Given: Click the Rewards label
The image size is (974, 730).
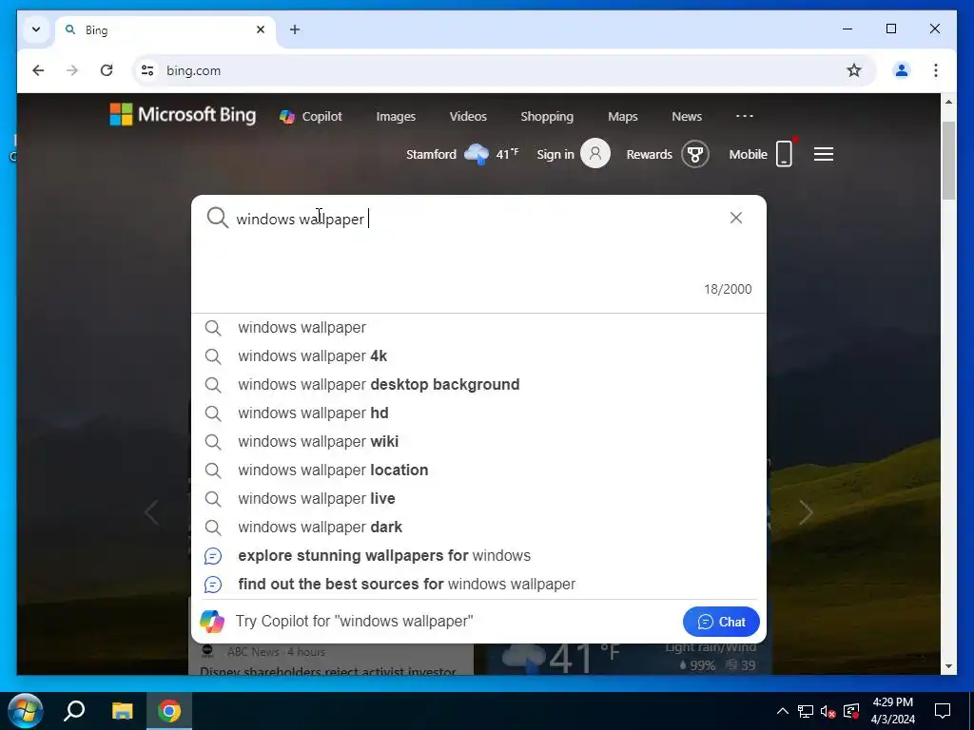Looking at the screenshot, I should (x=649, y=154).
